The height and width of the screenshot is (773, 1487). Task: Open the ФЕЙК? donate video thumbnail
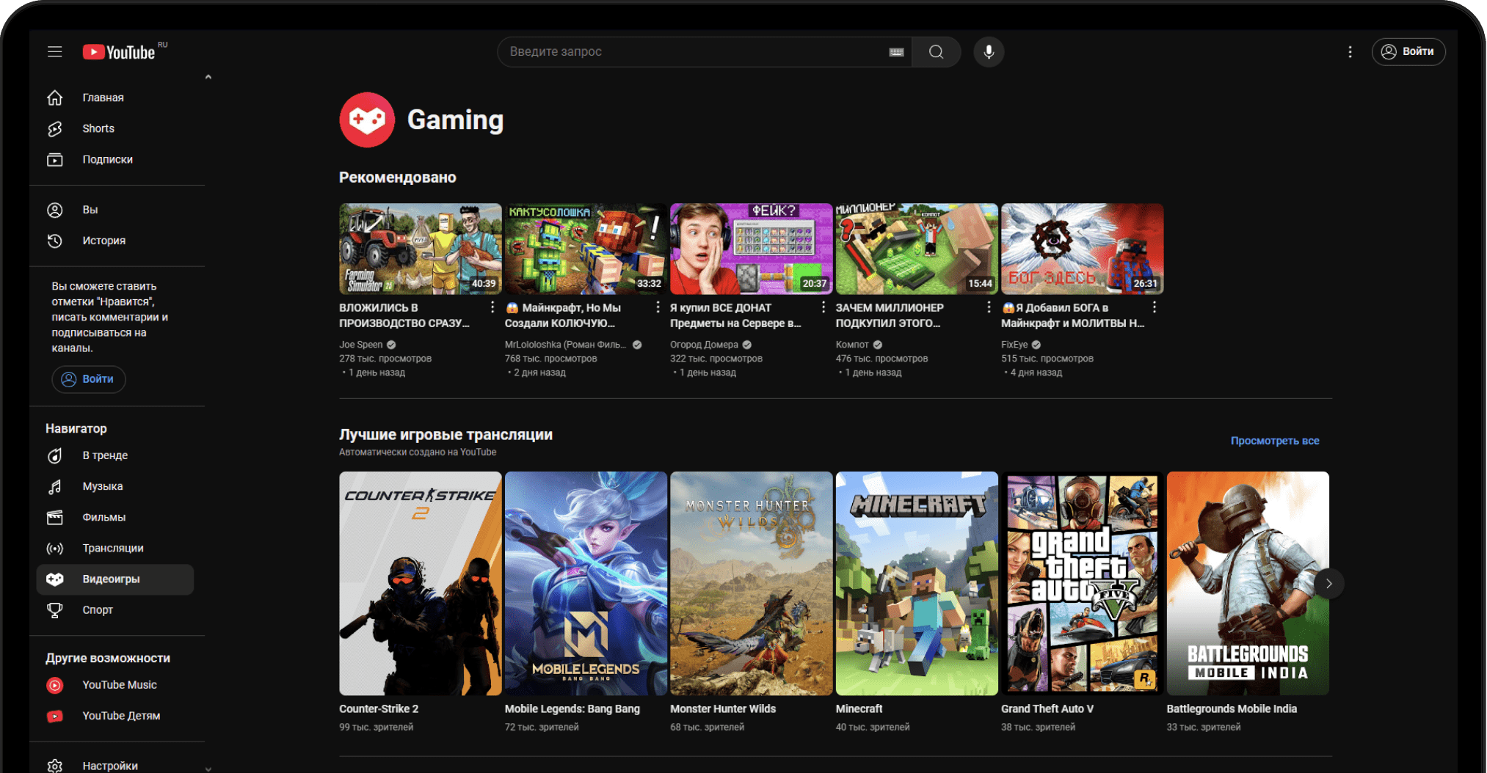tap(752, 249)
